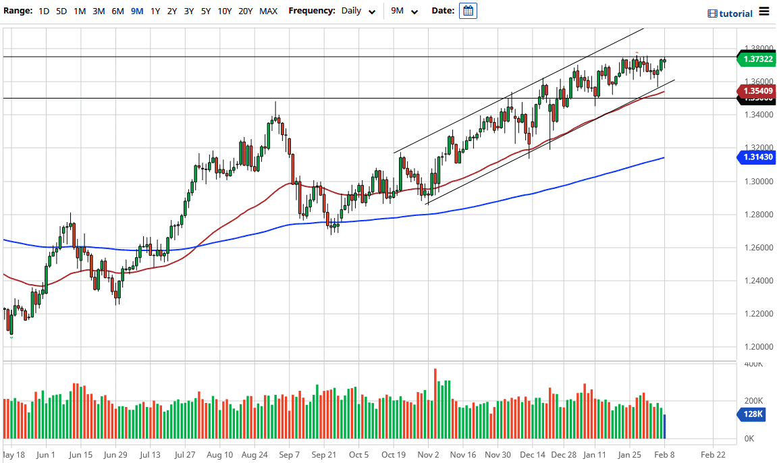
Task: Select the 9M range option
Action: point(137,11)
